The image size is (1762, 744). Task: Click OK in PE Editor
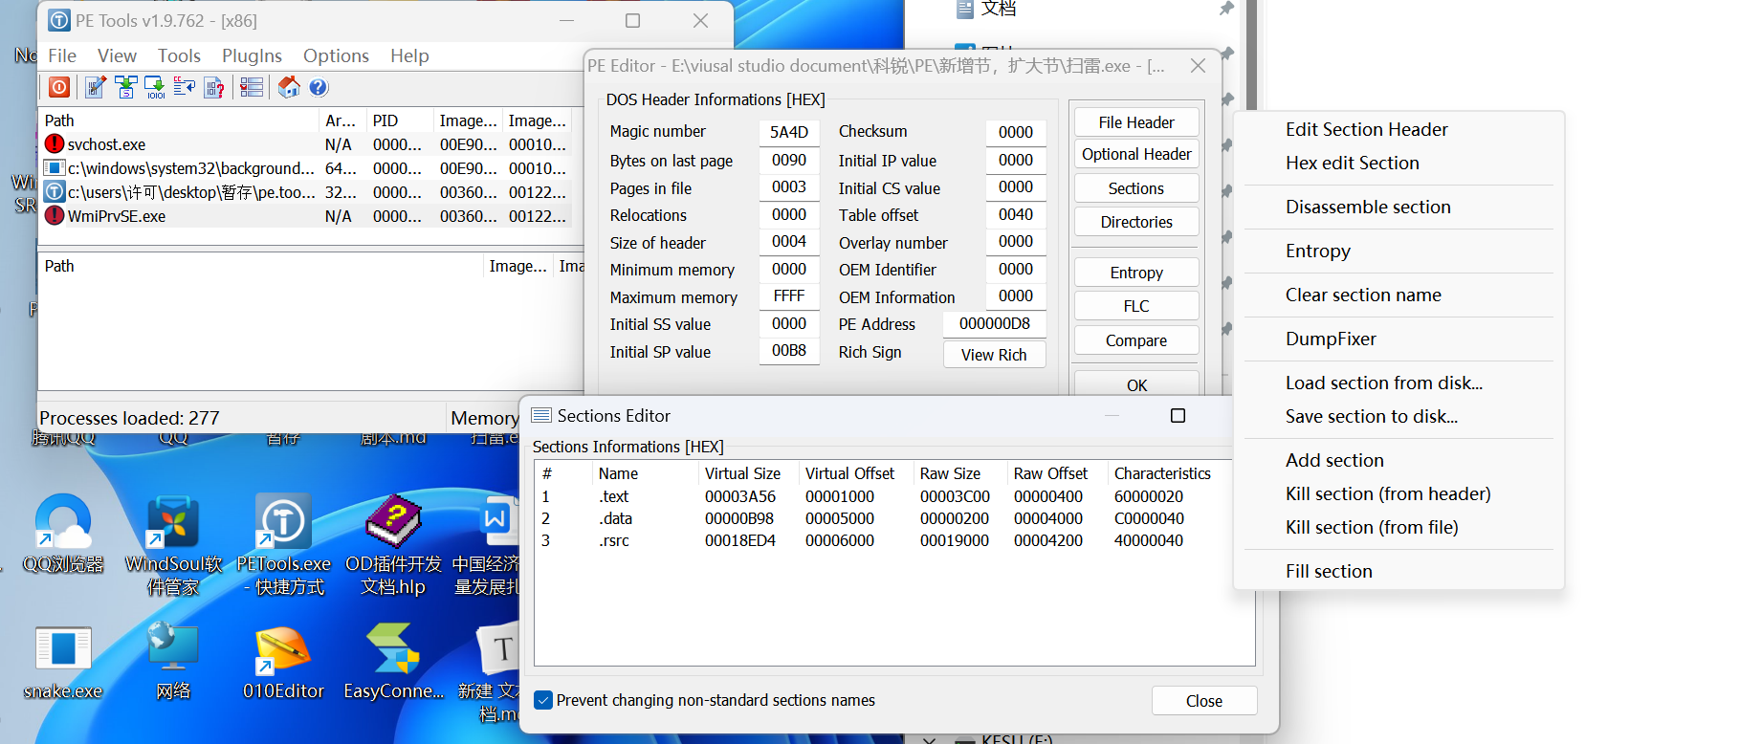tap(1136, 383)
